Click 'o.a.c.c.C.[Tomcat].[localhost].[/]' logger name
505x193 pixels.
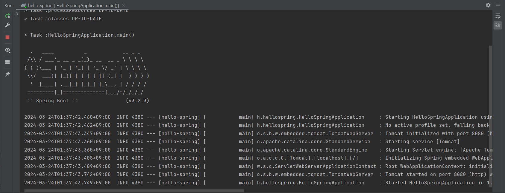click(x=307, y=158)
